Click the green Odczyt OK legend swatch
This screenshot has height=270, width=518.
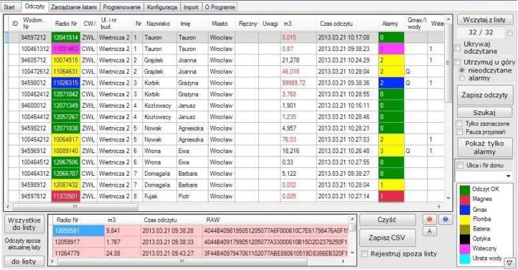click(464, 190)
